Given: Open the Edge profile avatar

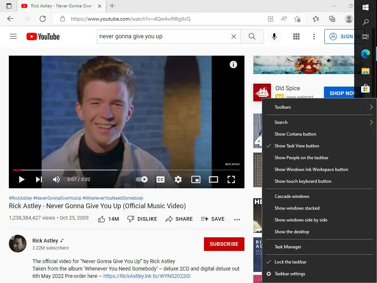Looking at the screenshot, I should (349, 19).
